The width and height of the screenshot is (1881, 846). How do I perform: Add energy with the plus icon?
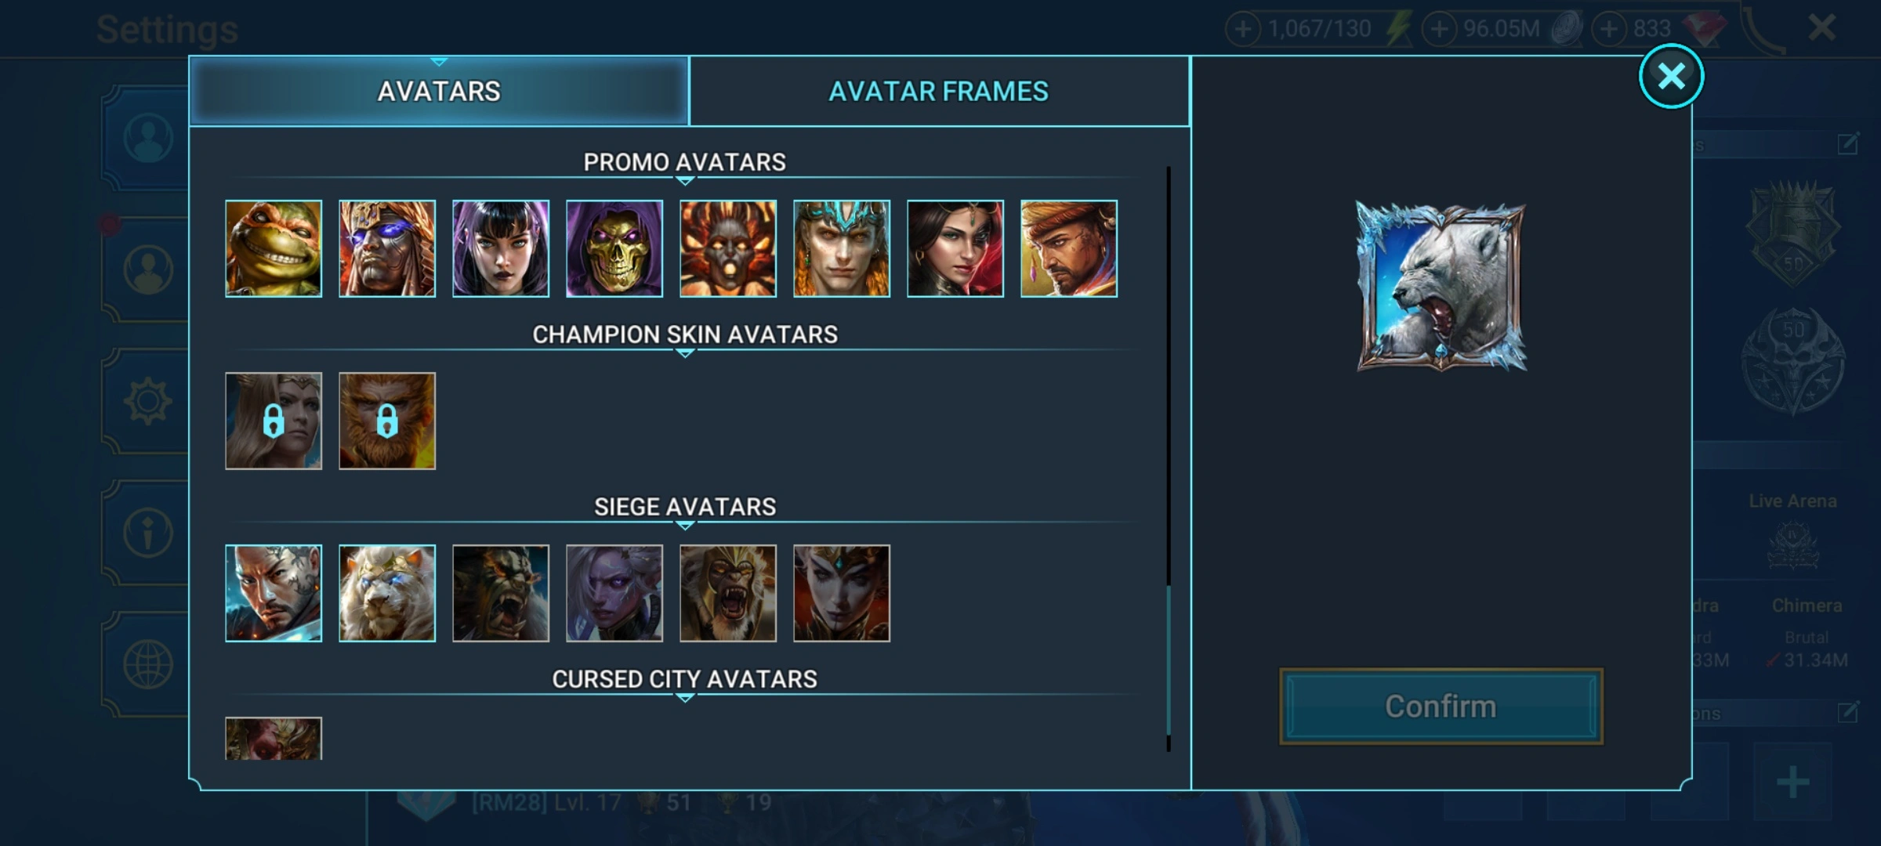1242,30
